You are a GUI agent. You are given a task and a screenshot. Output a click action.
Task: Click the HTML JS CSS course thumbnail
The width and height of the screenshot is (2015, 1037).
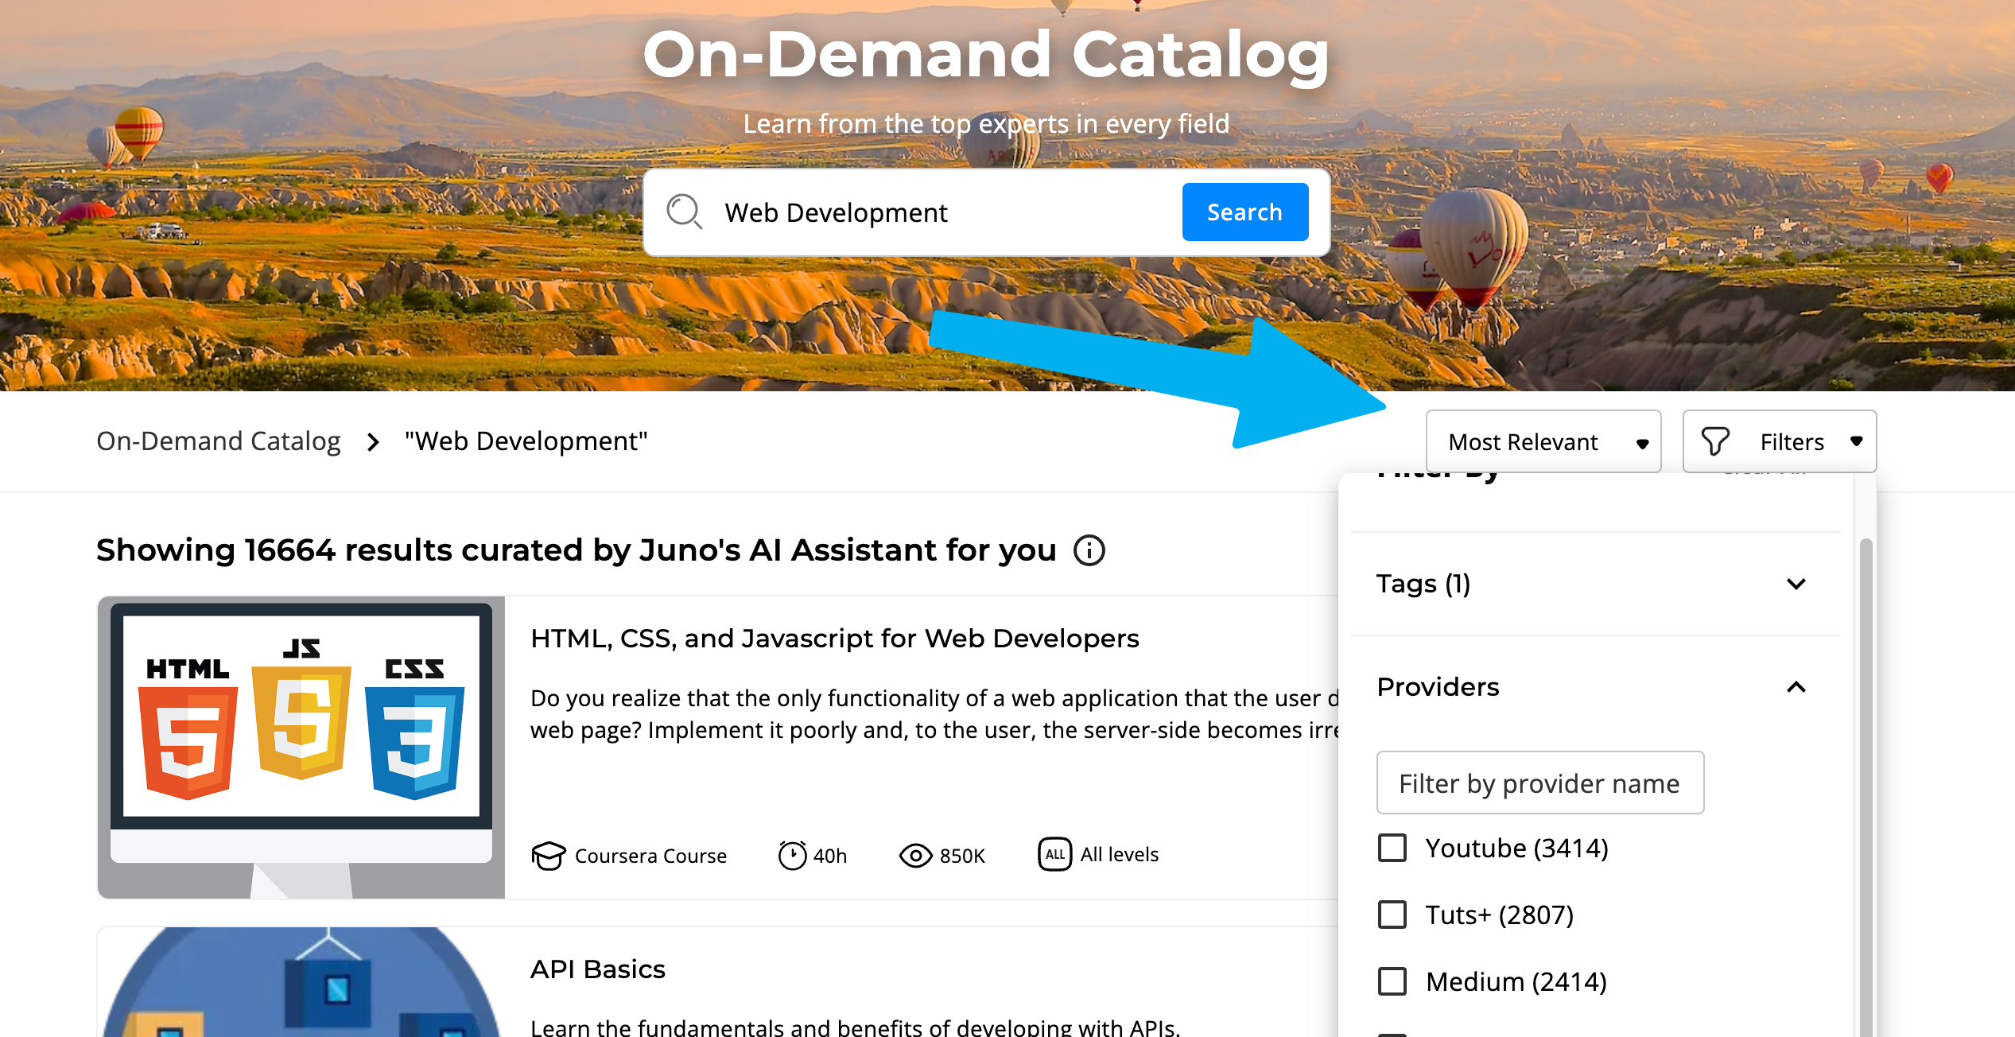(301, 748)
